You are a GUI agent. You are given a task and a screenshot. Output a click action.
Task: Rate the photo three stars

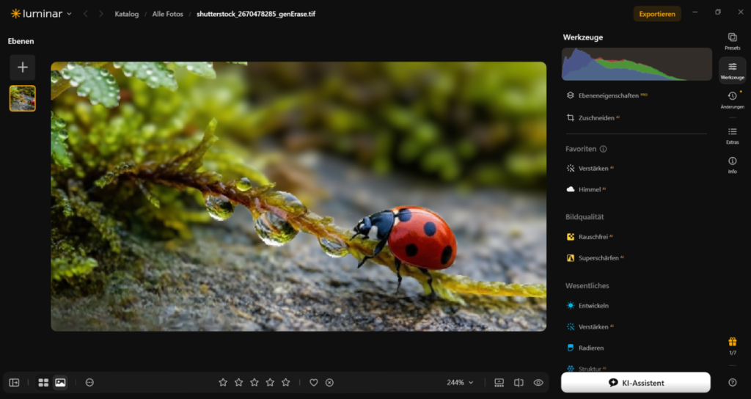coord(254,382)
